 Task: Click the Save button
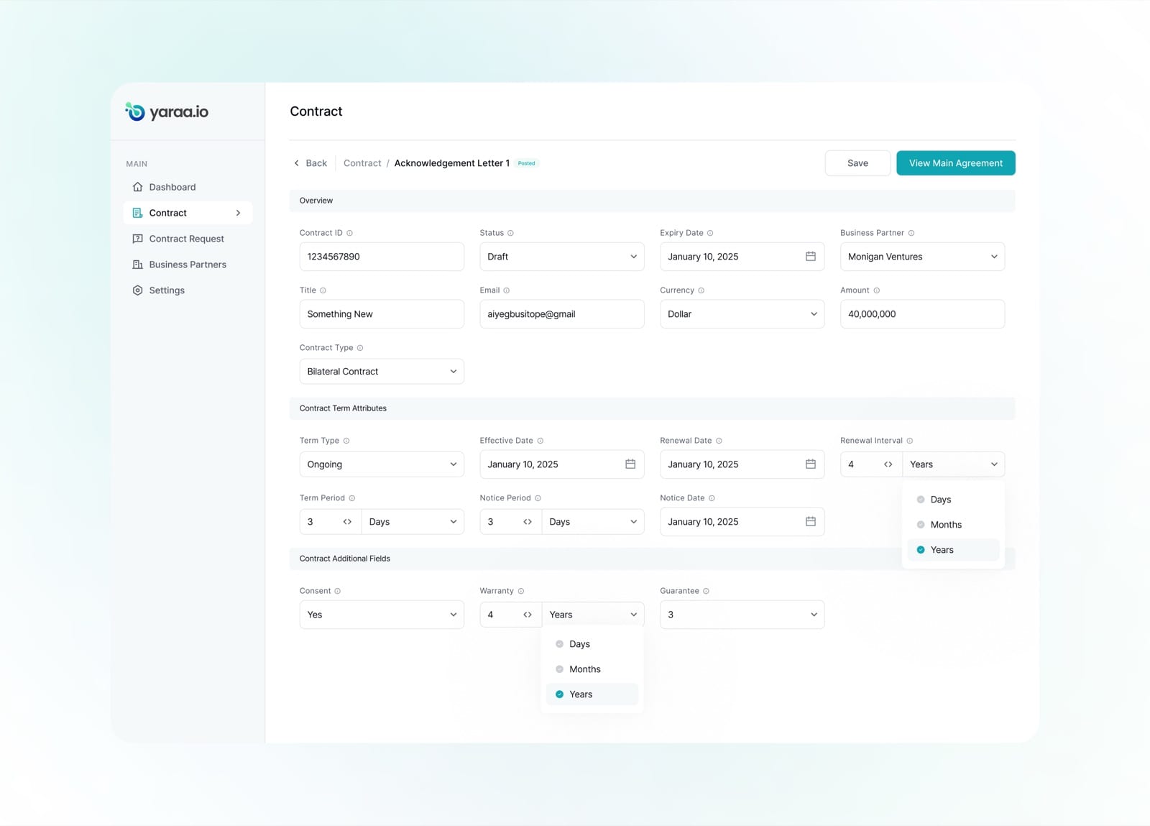(857, 163)
